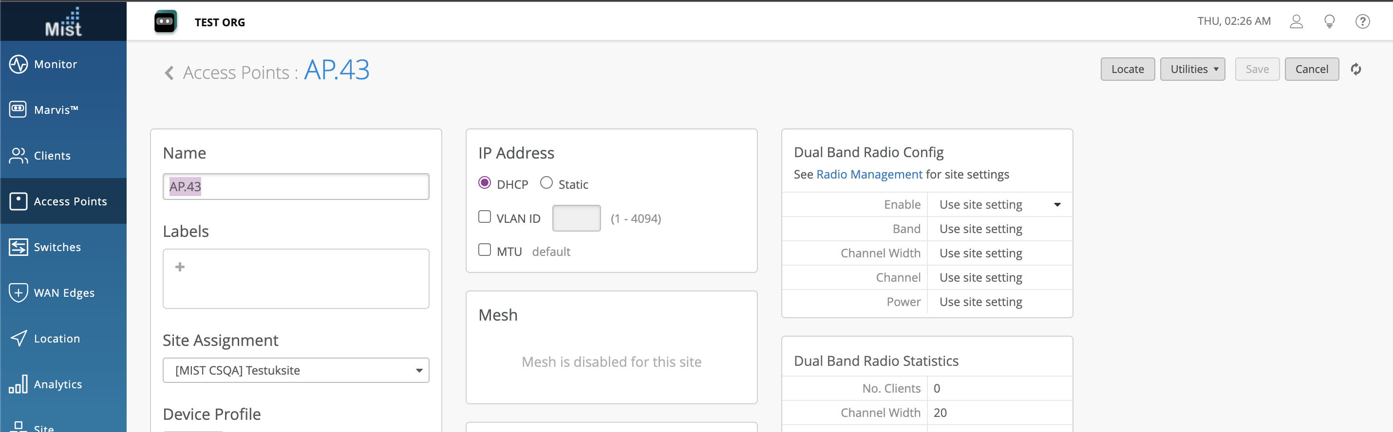Click the refresh icon beside Cancel
1393x432 pixels.
(1355, 69)
